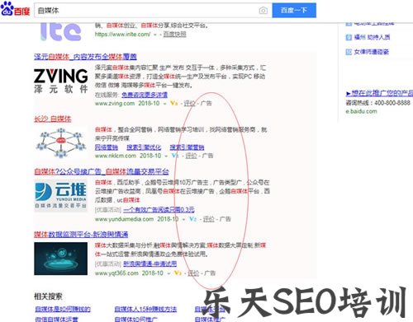Open 评价 link on yunduimedia.com result
413x322 pixels.
208,219
